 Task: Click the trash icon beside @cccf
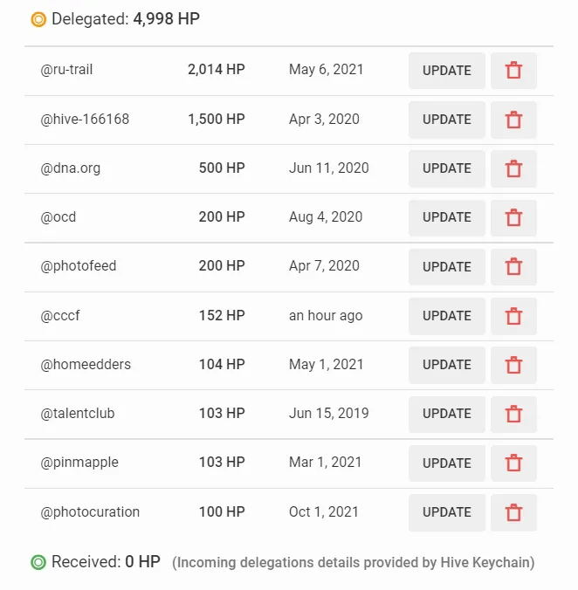[x=513, y=316]
